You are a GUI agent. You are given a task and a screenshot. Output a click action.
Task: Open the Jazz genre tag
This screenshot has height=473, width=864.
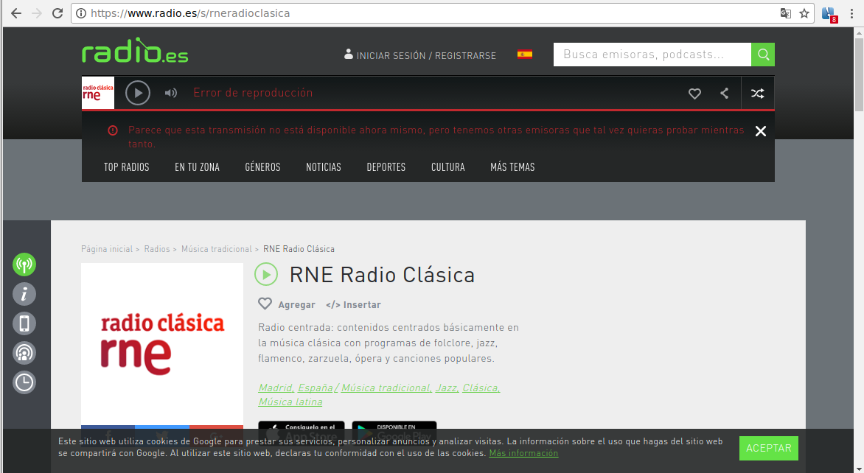pos(447,388)
